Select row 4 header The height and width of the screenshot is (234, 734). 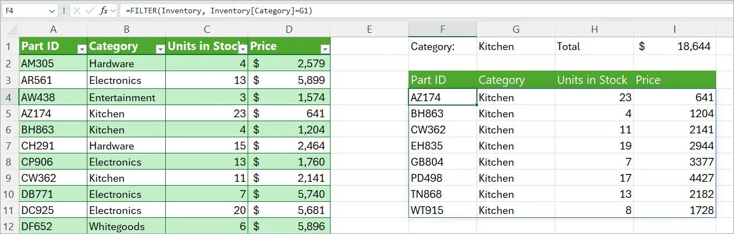click(9, 97)
